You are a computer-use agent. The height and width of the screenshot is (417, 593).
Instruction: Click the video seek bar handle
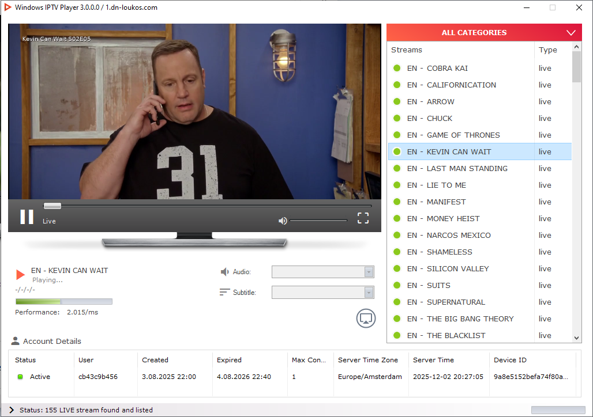[x=52, y=206]
